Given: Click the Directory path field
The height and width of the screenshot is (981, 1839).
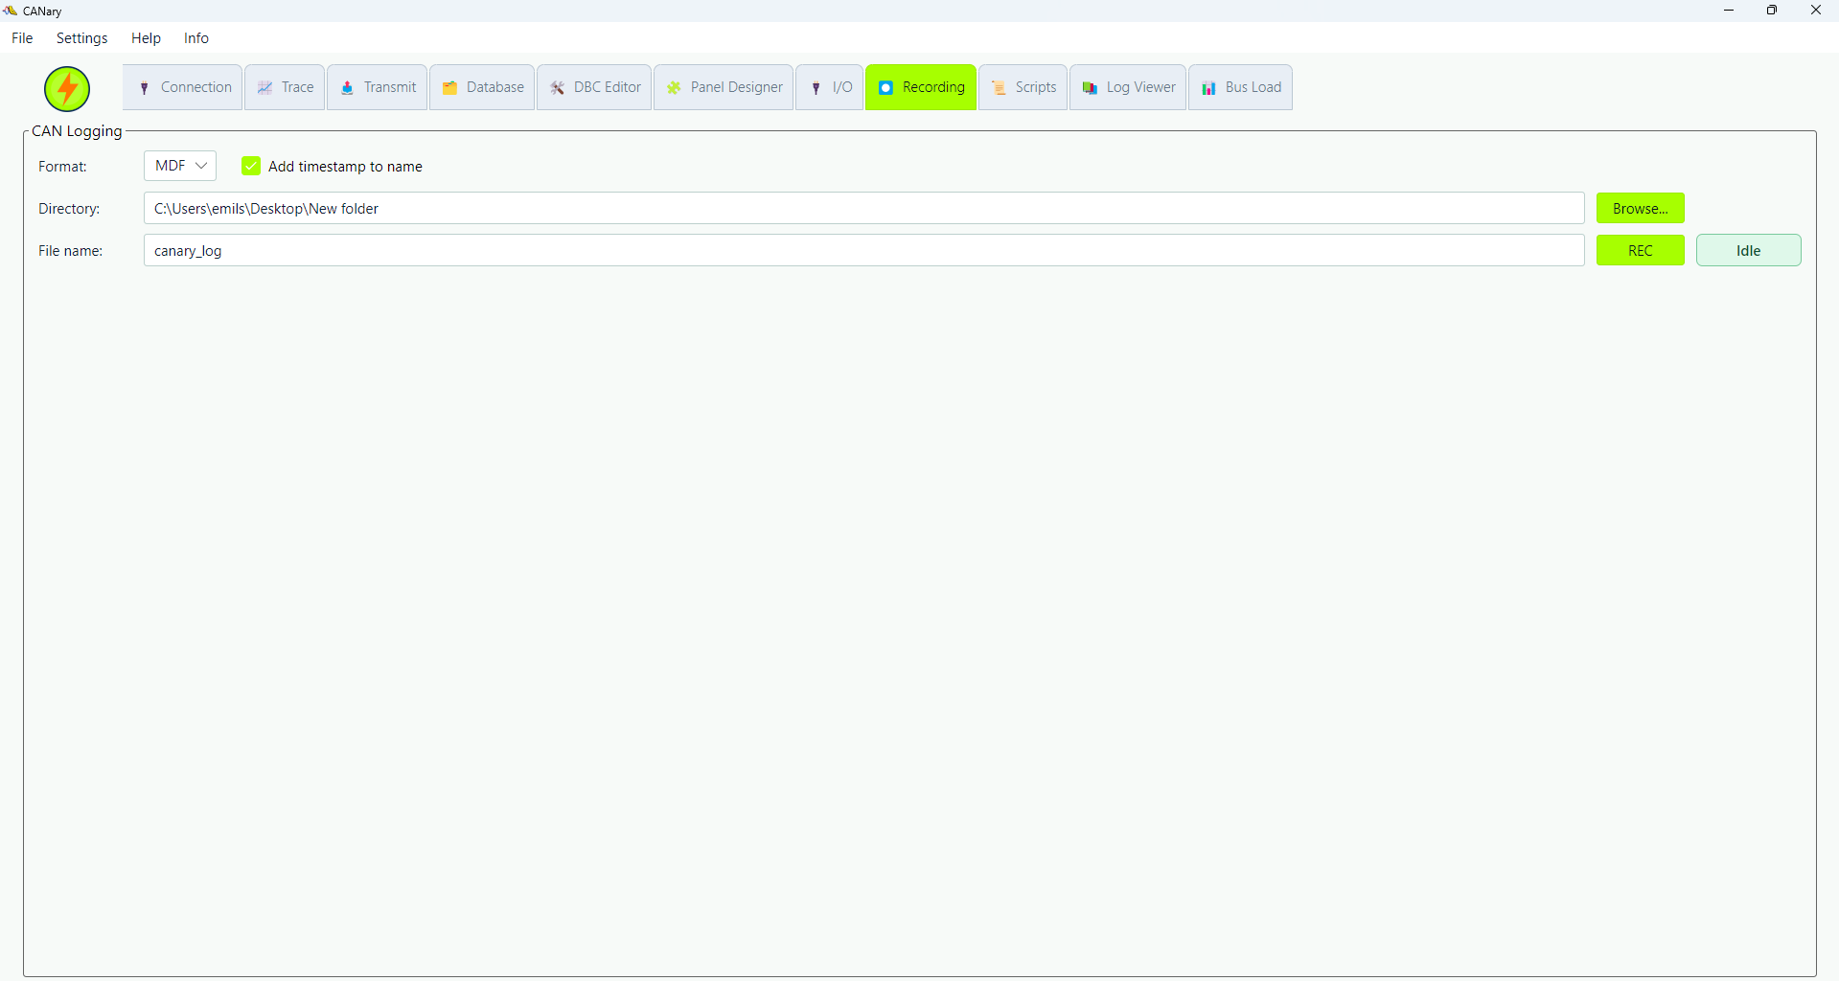Looking at the screenshot, I should (864, 208).
